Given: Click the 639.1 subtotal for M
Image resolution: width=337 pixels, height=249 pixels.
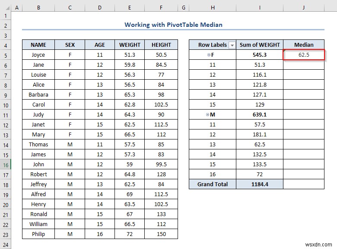Looking at the screenshot, I should [260, 115].
